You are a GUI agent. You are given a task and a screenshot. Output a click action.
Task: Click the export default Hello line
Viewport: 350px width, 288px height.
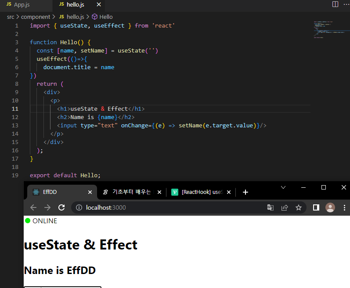[x=65, y=176]
